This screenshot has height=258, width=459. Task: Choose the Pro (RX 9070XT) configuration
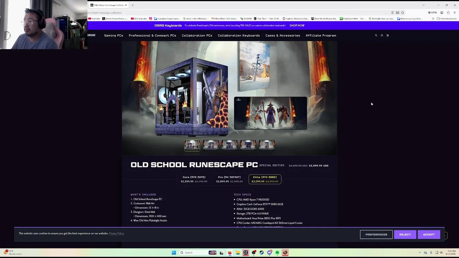coord(229,179)
